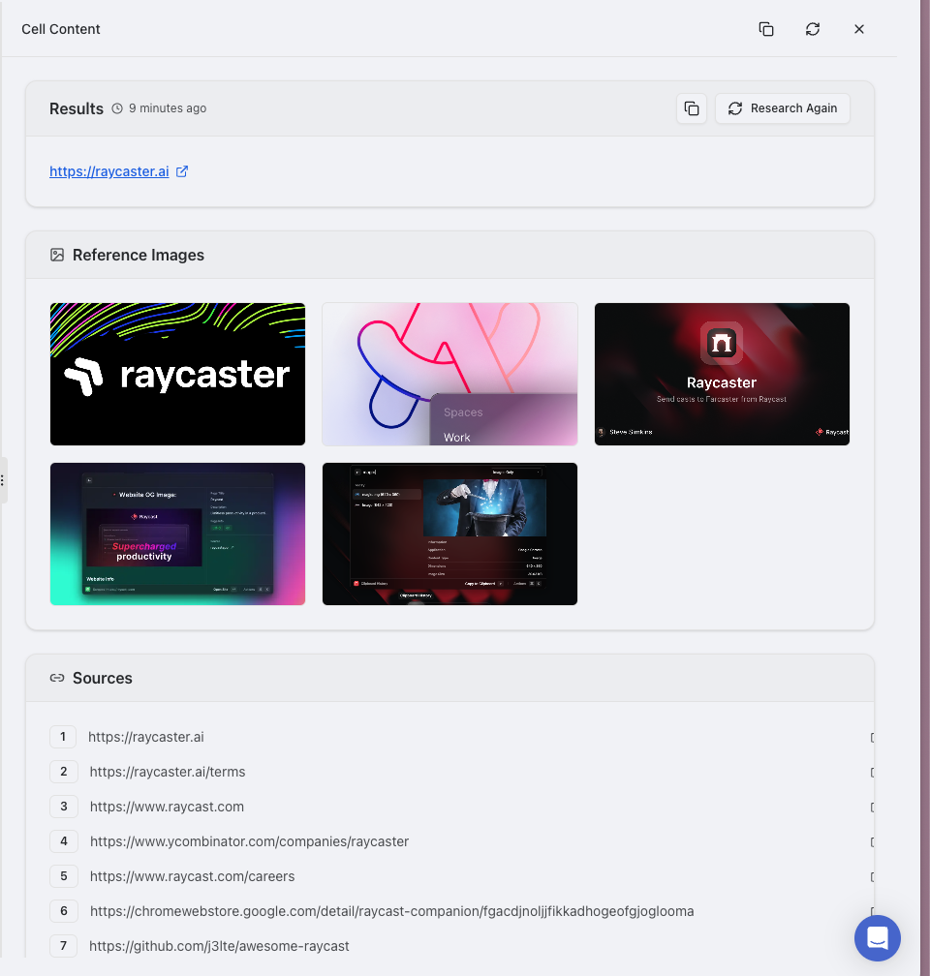
Task: Open the 'Send casts to Farcaster' reference image
Action: point(722,374)
